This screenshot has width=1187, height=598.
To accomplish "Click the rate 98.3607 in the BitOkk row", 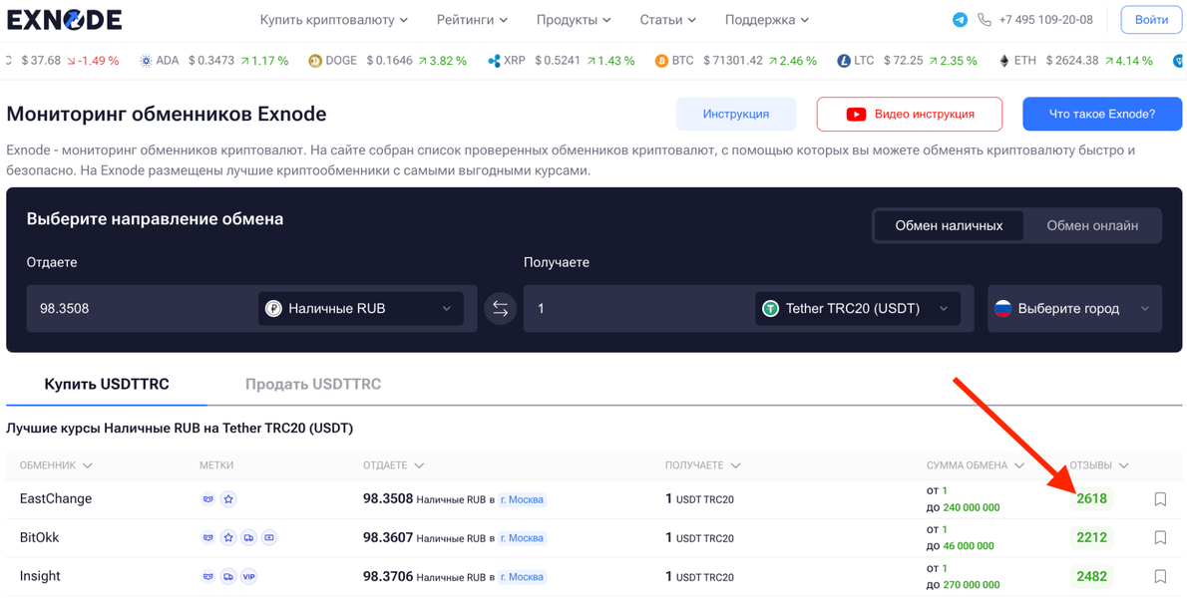I will tap(388, 537).
